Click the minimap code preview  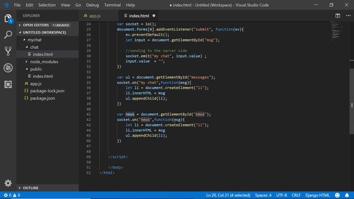[x=337, y=31]
